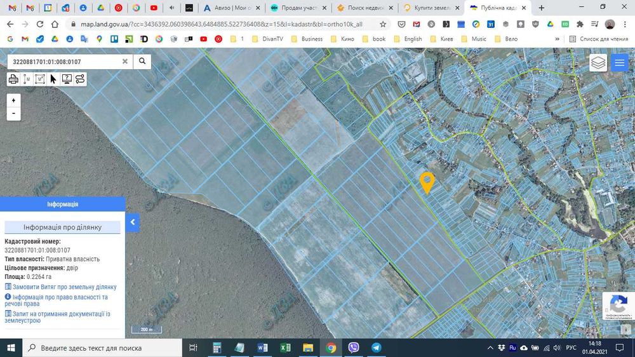Select the area measurement tool
Viewport: 635px width, 357px height.
(40, 79)
